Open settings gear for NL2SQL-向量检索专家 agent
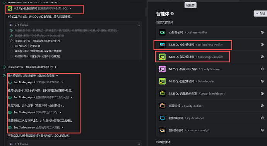The height and width of the screenshot is (146, 267). point(262,94)
